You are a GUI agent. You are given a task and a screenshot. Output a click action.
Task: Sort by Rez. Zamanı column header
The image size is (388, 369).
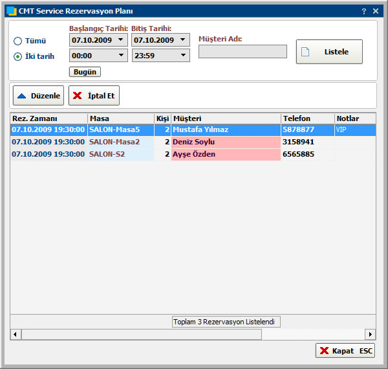tap(48, 118)
